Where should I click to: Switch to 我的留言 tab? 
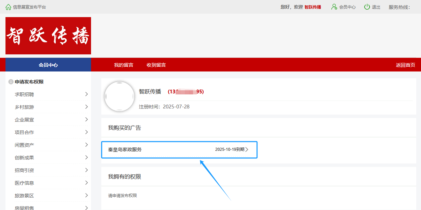point(124,65)
